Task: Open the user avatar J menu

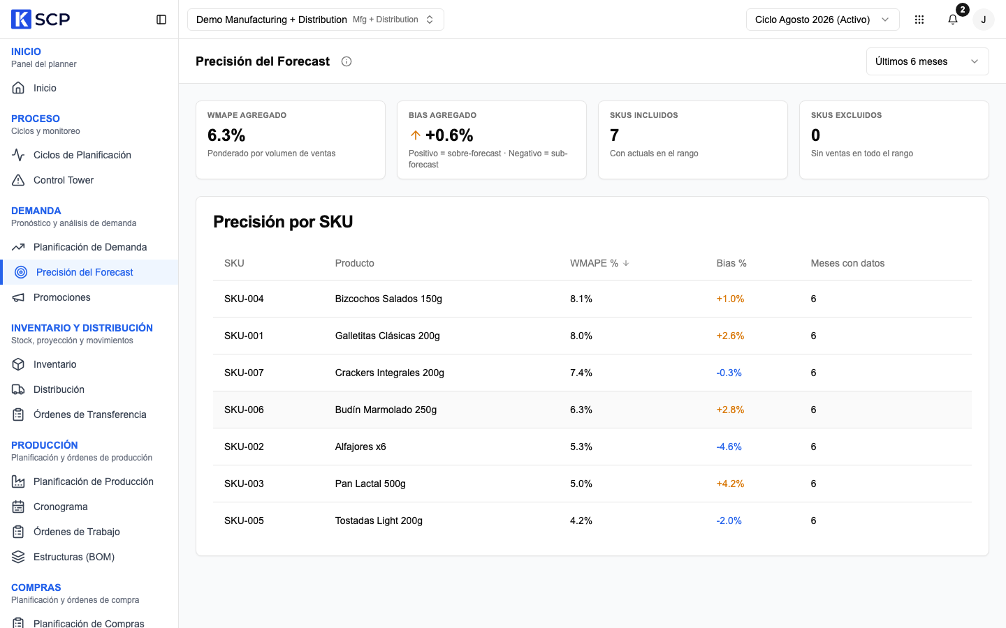Action: [984, 20]
